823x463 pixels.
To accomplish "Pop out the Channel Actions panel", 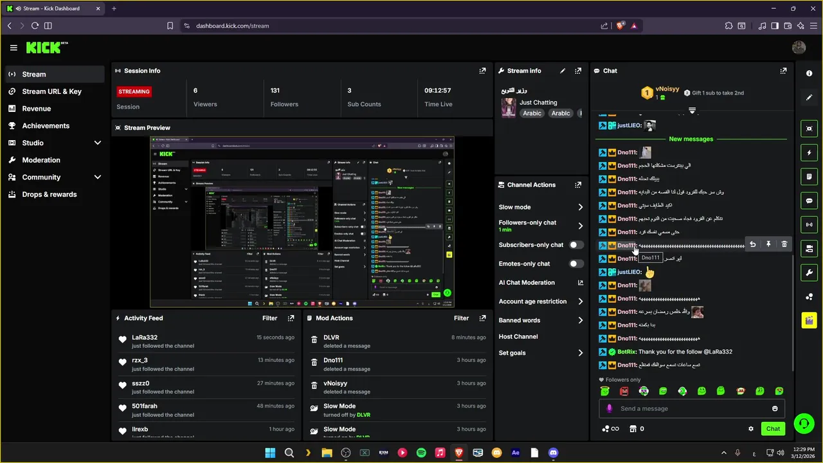I will click(578, 185).
